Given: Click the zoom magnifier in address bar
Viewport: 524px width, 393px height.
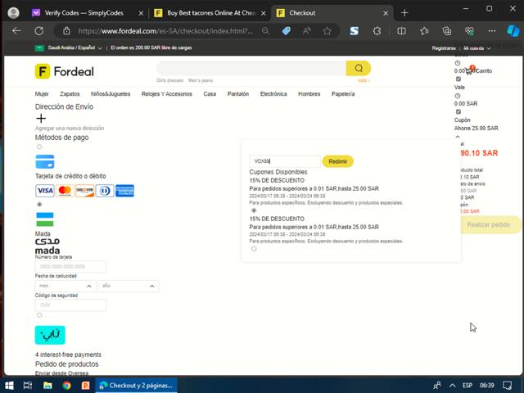Looking at the screenshot, I should 265,31.
